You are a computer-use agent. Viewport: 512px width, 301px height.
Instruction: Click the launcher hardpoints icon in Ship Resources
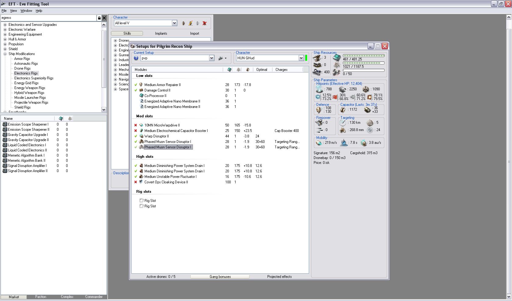click(317, 65)
